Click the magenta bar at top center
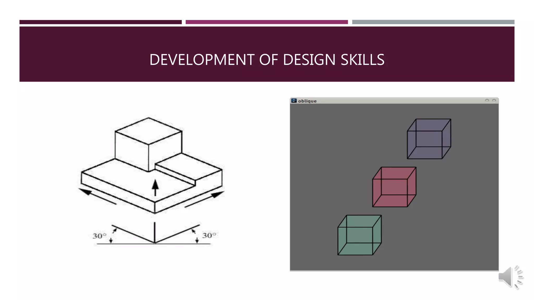534x300 pixels. click(266, 22)
